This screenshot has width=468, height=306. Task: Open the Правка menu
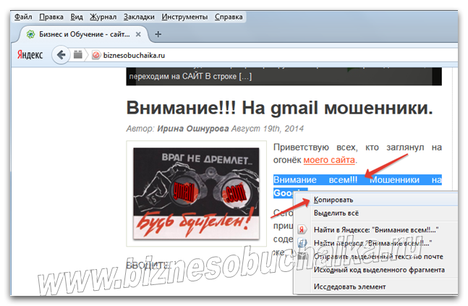pyautogui.click(x=51, y=17)
